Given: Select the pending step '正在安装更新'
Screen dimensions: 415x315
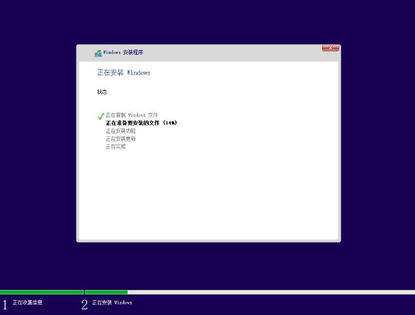Looking at the screenshot, I should tap(120, 139).
